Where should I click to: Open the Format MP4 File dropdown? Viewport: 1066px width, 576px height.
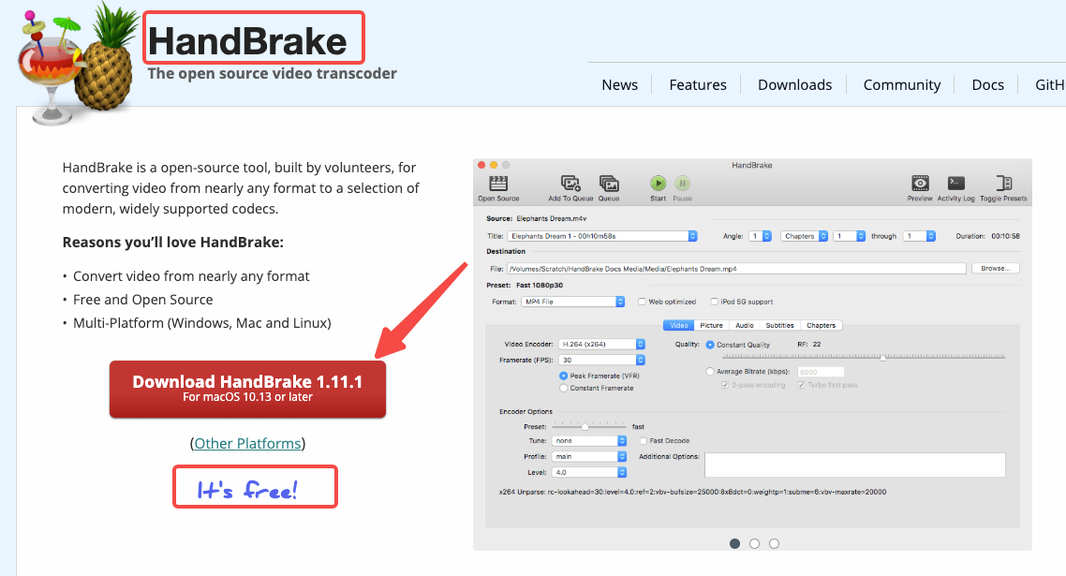[573, 302]
